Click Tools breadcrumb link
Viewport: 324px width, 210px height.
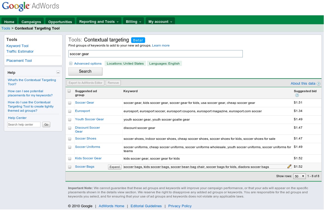coord(6,28)
